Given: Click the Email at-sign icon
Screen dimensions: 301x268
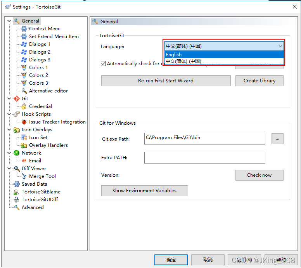Looking at the screenshot, I should (24, 160).
